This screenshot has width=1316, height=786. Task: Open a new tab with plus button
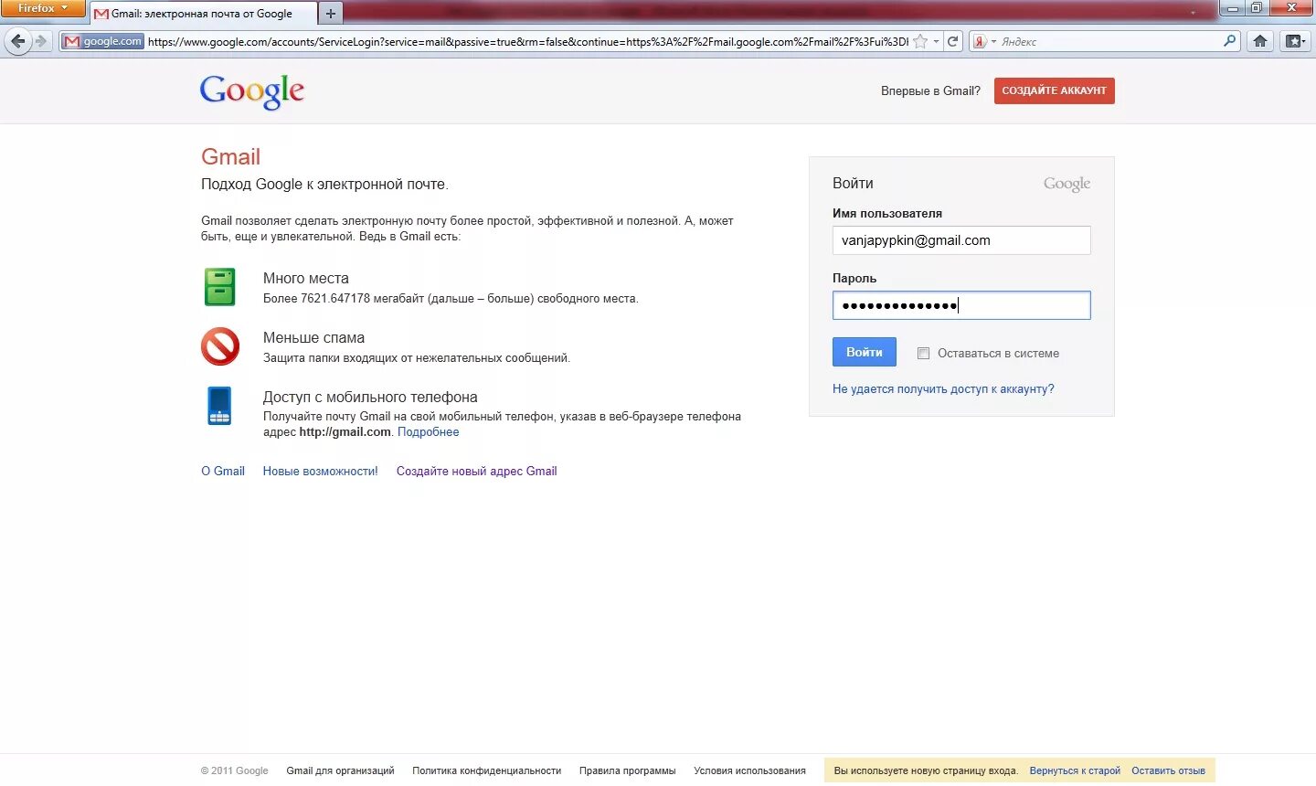[331, 14]
